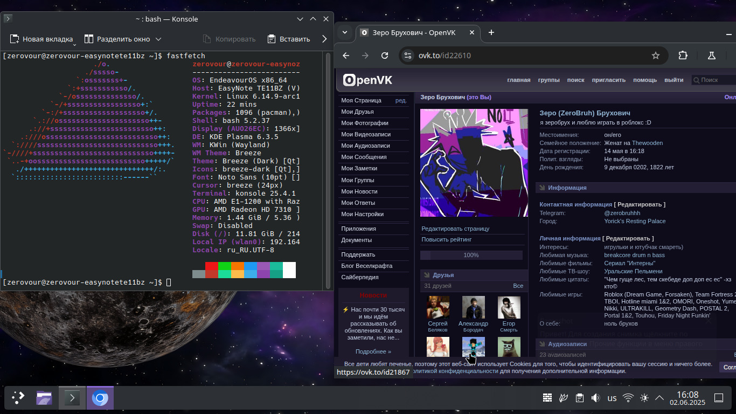This screenshot has height=414, width=736.
Task: Open the Wi-Fi network tray icon
Action: pos(628,398)
